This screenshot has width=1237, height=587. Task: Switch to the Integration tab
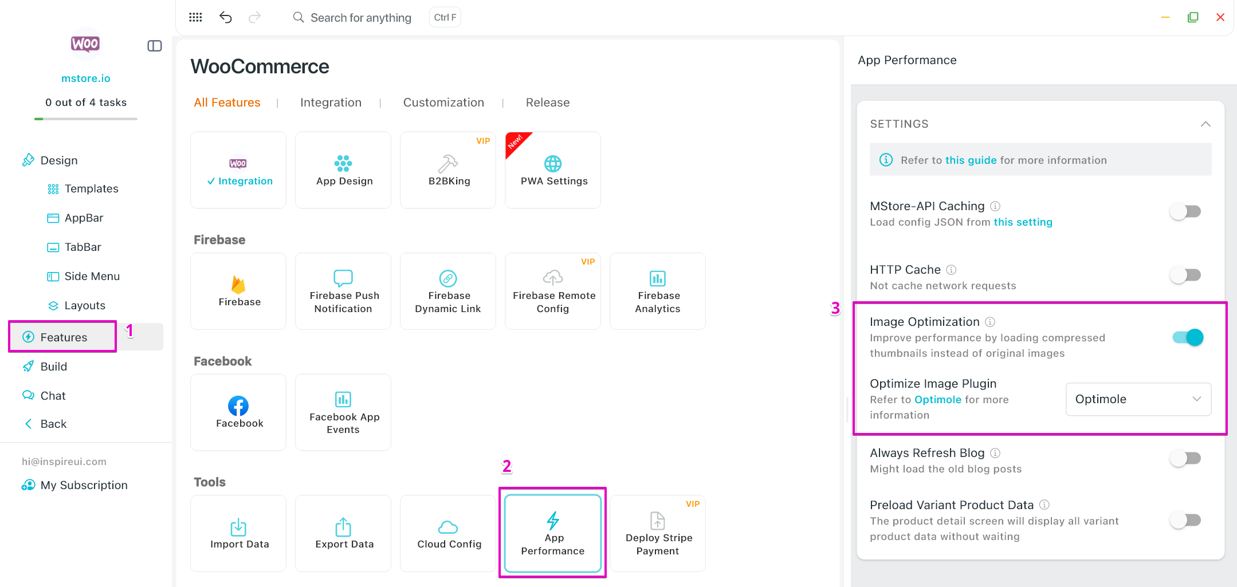tap(331, 103)
